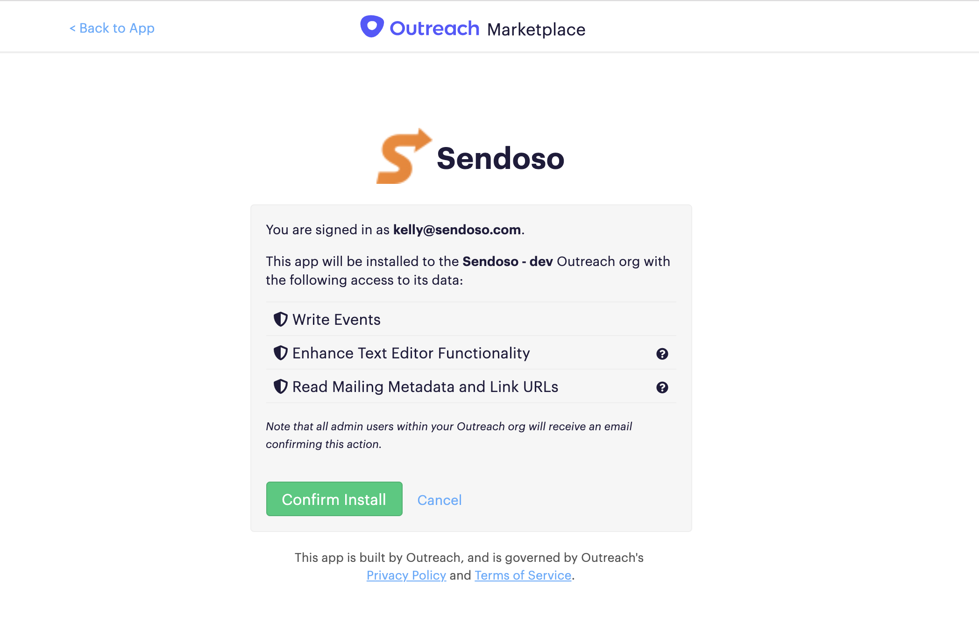Click the Outreach wordmark in the header
The height and width of the screenshot is (630, 979).
(434, 28)
